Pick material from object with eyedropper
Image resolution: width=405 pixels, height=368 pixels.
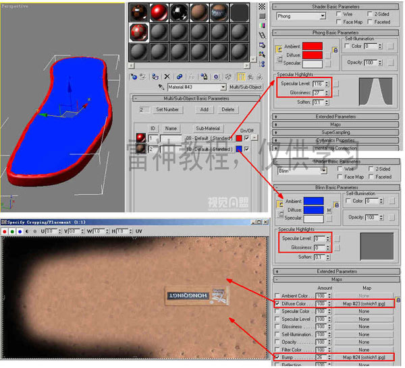[x=161, y=88]
